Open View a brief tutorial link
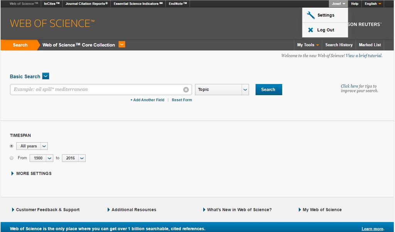The width and height of the screenshot is (395, 232). [364, 55]
